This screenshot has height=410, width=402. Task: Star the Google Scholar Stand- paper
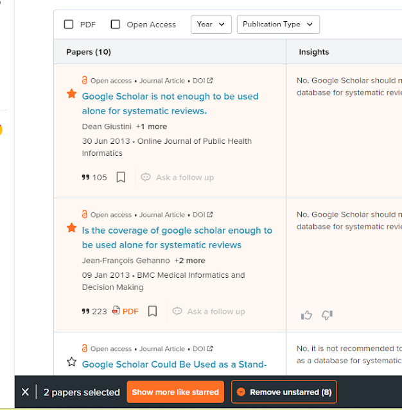(71, 362)
